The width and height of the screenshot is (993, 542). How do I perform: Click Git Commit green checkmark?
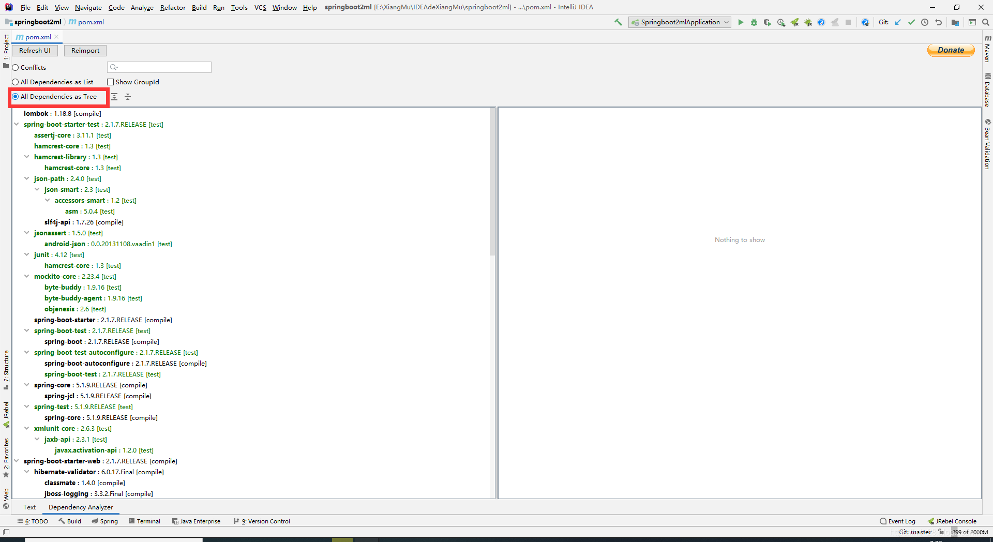(911, 22)
